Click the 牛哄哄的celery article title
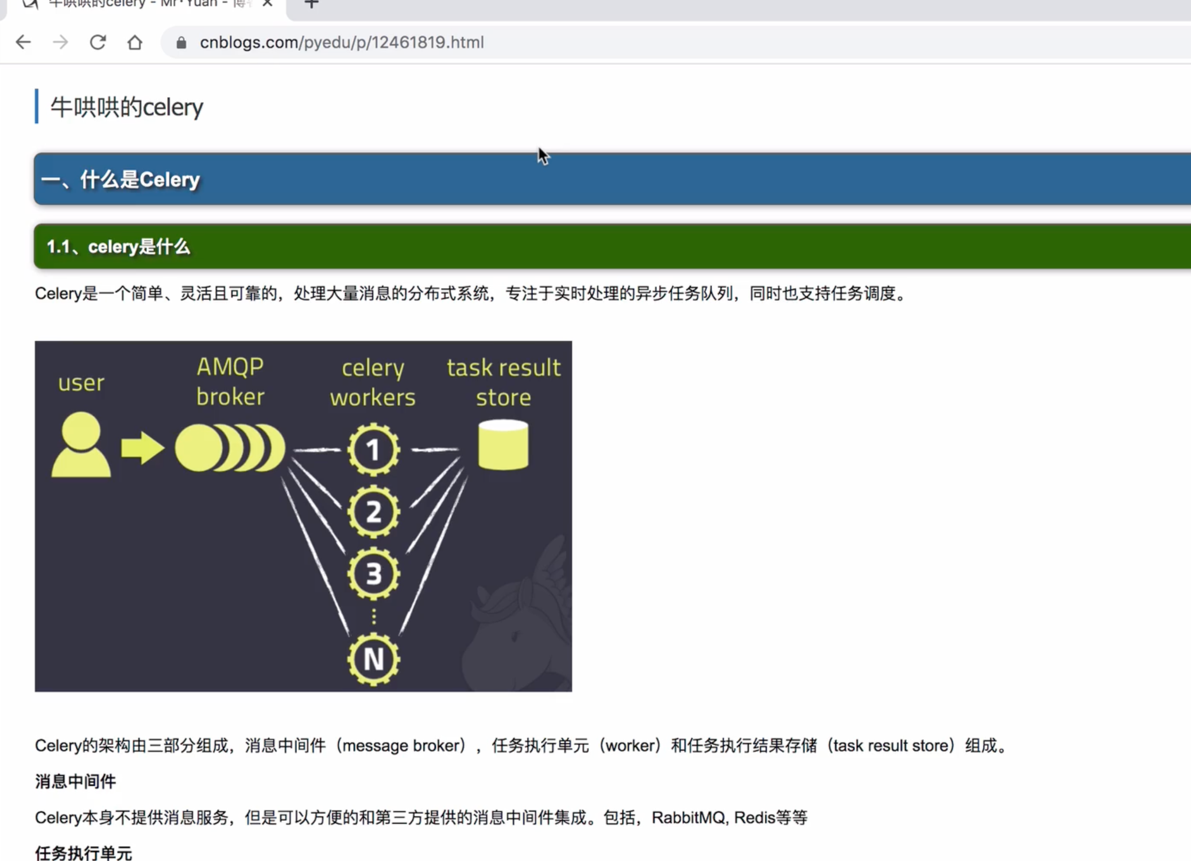The image size is (1191, 861). [126, 107]
